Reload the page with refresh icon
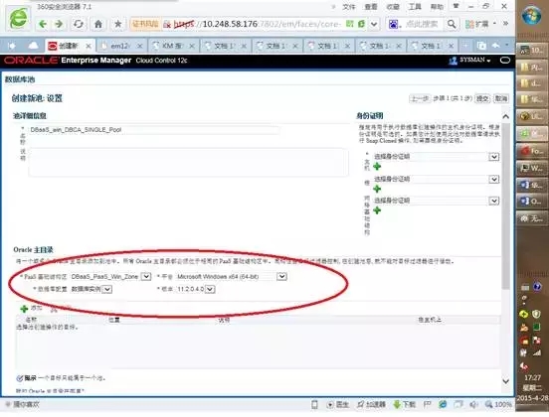The height and width of the screenshot is (417, 549). click(x=79, y=24)
